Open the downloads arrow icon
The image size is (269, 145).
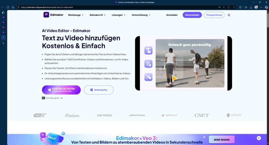(251, 7)
